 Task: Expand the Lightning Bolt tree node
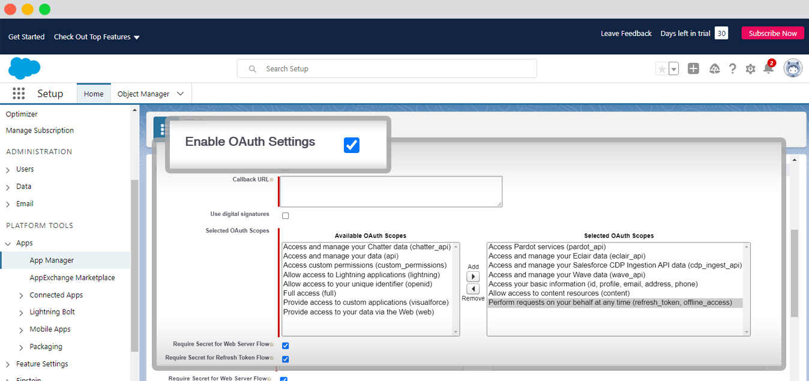(21, 313)
